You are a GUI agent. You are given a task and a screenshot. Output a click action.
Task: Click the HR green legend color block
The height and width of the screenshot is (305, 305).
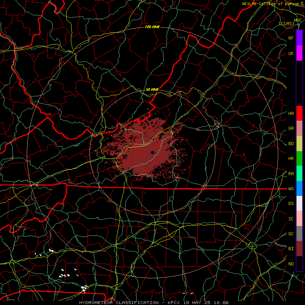[299, 158]
